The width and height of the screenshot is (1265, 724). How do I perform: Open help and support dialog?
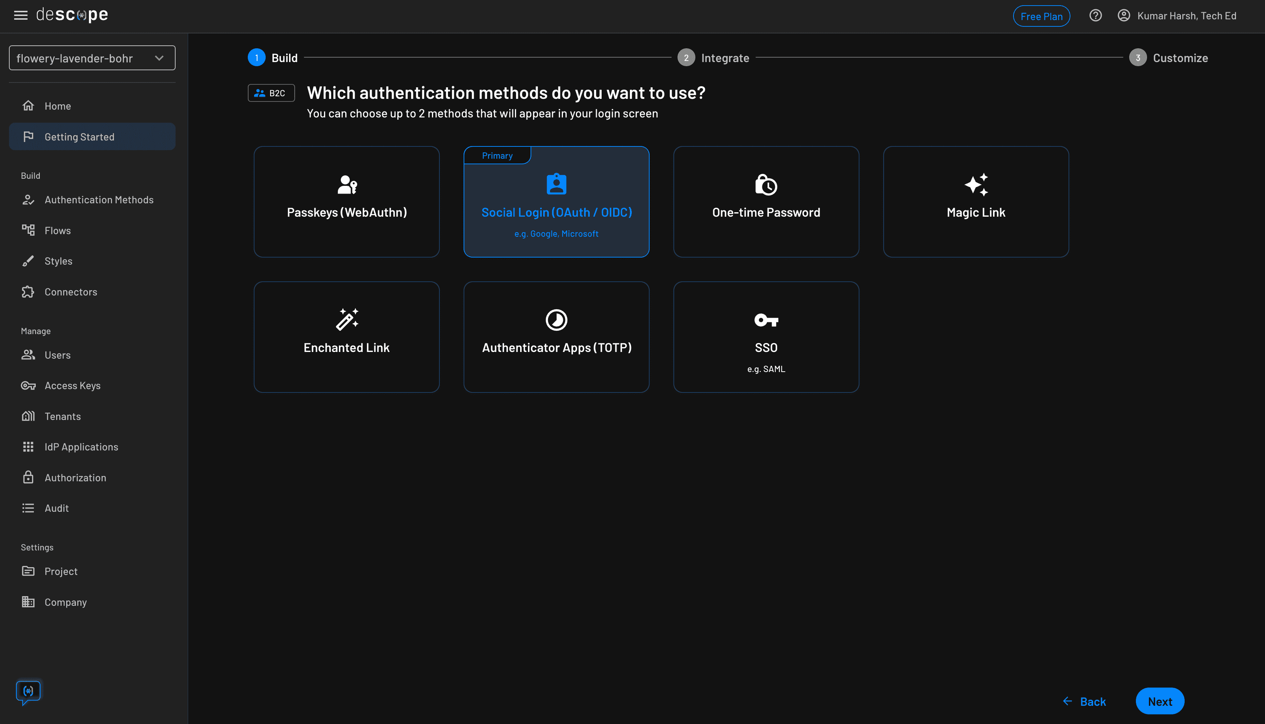(1096, 16)
